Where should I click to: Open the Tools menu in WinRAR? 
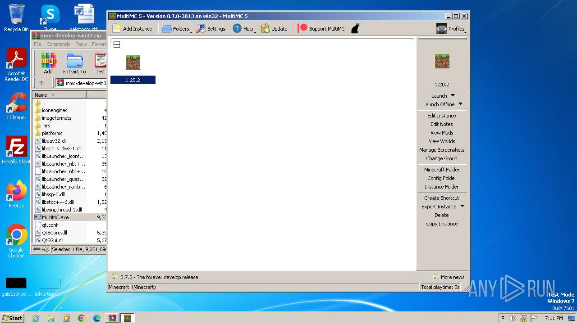click(81, 44)
